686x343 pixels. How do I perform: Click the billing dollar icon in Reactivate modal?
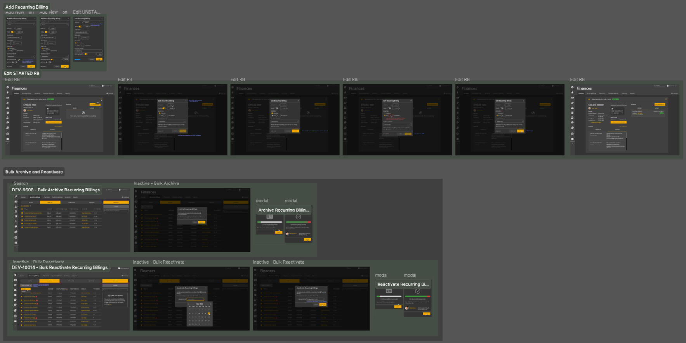[x=389, y=291]
